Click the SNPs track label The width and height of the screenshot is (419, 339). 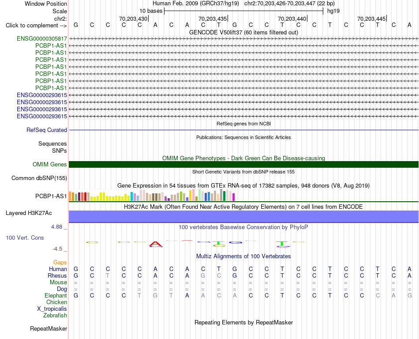pyautogui.click(x=60, y=151)
